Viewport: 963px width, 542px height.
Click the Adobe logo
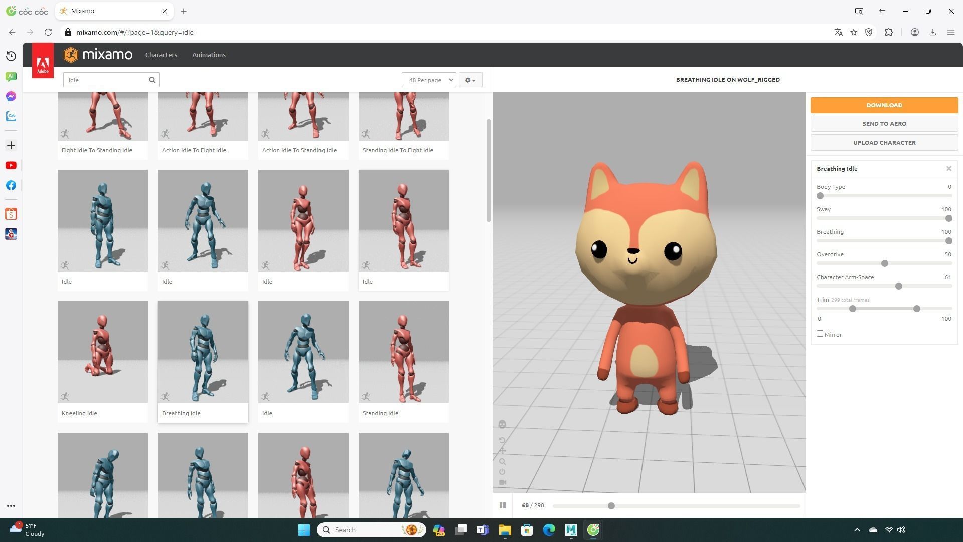click(x=43, y=61)
